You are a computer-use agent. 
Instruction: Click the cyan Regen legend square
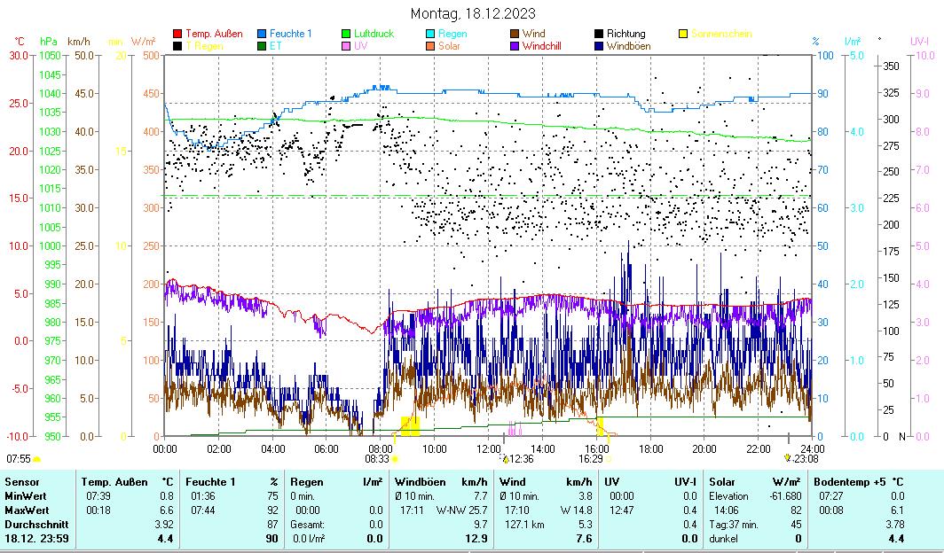tap(430, 35)
